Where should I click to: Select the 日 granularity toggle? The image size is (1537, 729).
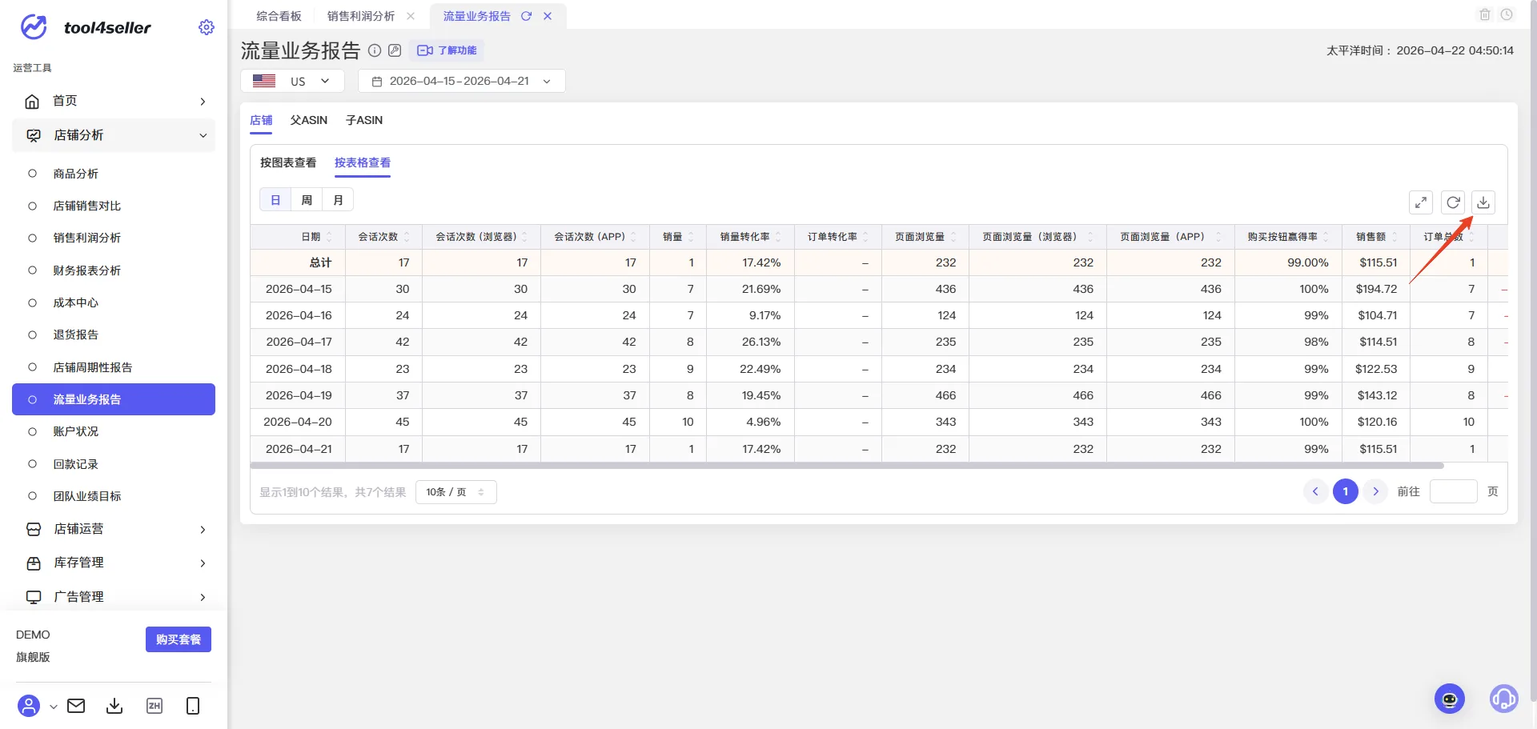[x=275, y=200]
